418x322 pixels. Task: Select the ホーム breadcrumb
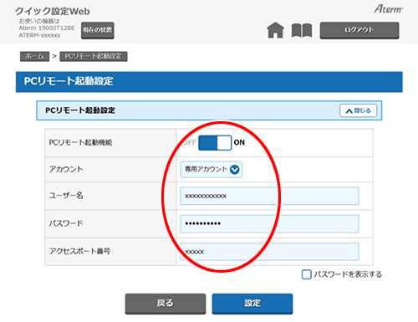point(34,56)
